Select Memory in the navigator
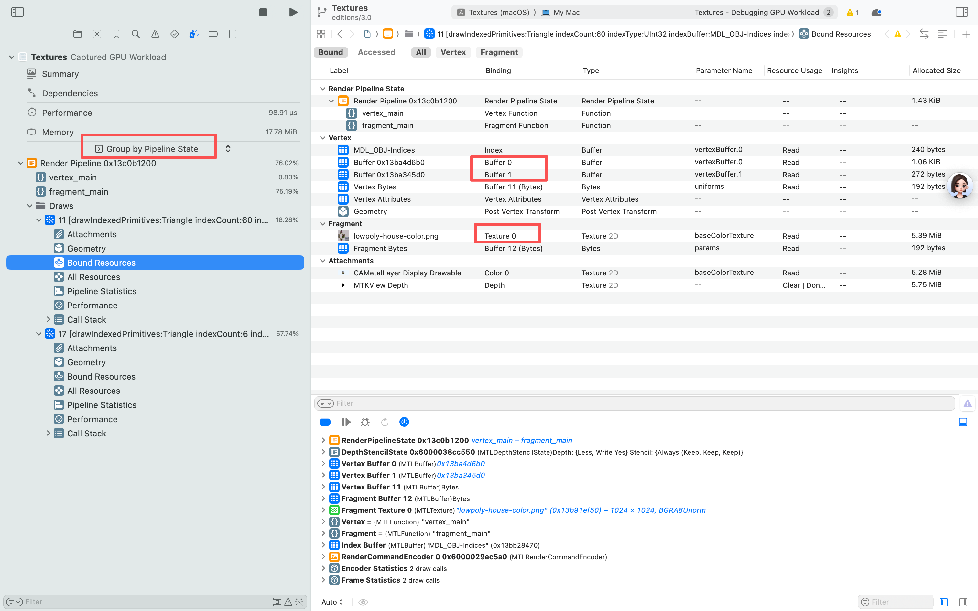The height and width of the screenshot is (611, 978). coord(58,132)
